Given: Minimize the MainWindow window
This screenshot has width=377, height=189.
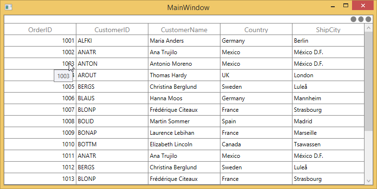Looking at the screenshot, I should pos(333,7).
